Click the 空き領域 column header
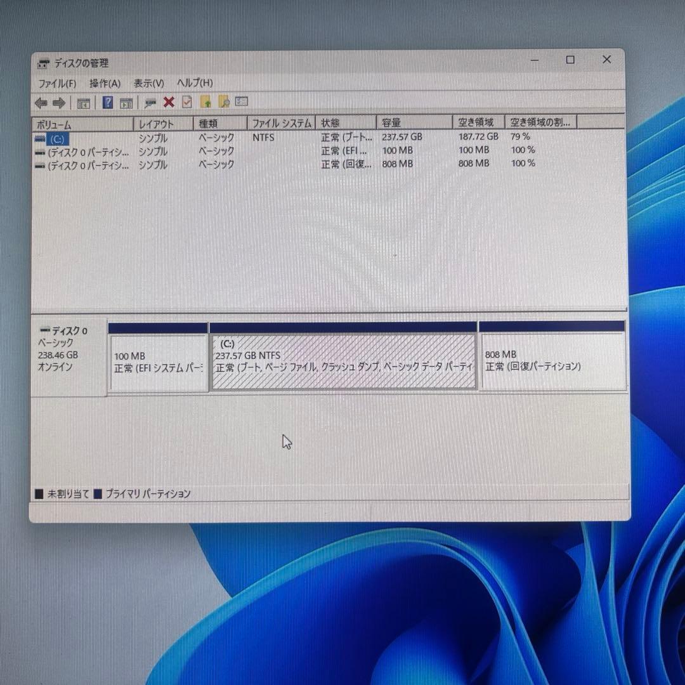This screenshot has height=685, width=685. click(471, 122)
